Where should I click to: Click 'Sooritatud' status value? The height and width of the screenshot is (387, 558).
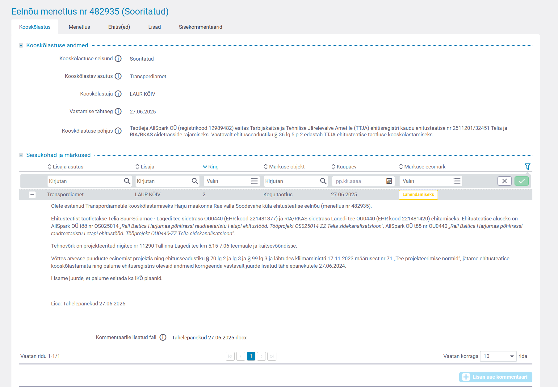point(142,59)
